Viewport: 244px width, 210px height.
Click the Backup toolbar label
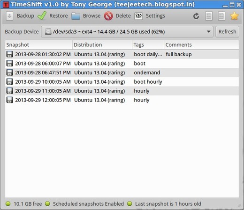(x=25, y=16)
